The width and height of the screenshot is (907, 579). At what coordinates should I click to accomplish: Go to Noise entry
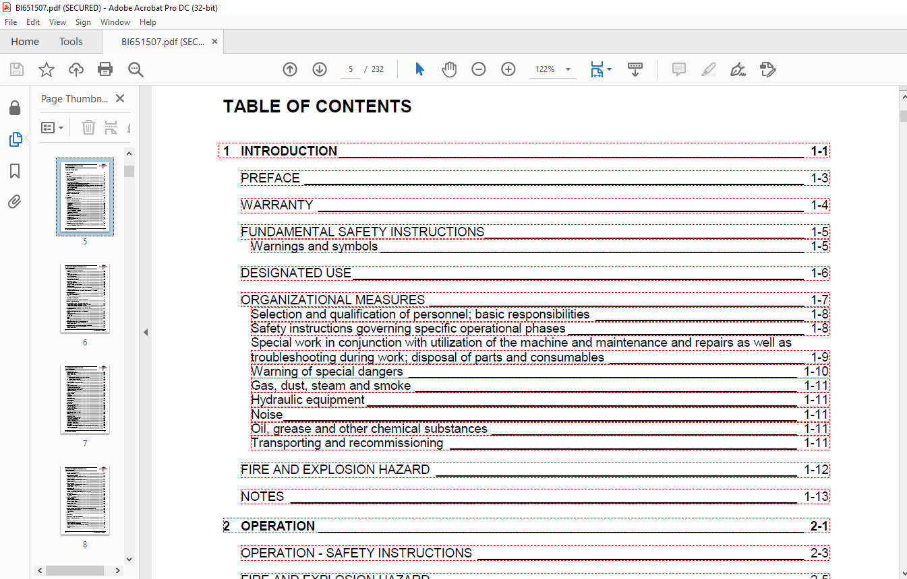(540, 414)
